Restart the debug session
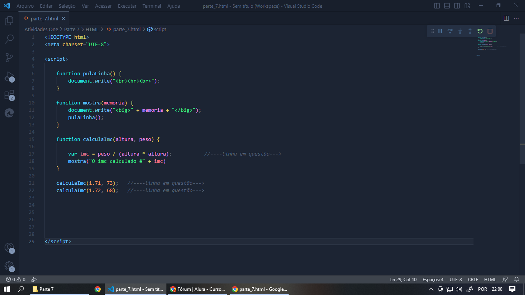The image size is (525, 295). tap(480, 31)
